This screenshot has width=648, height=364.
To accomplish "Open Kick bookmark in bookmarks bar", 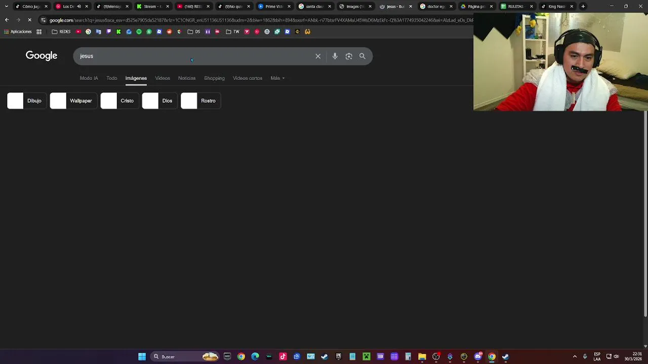I will pyautogui.click(x=118, y=31).
